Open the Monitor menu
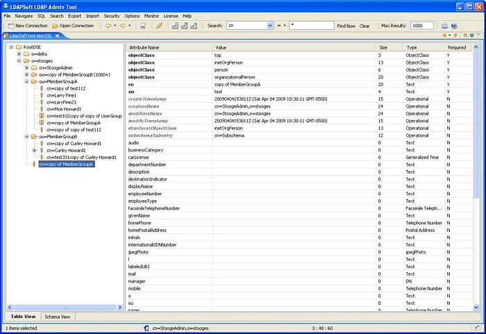 coord(151,15)
